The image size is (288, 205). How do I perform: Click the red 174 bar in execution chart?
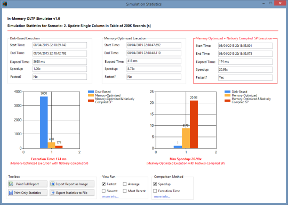click(x=59, y=147)
